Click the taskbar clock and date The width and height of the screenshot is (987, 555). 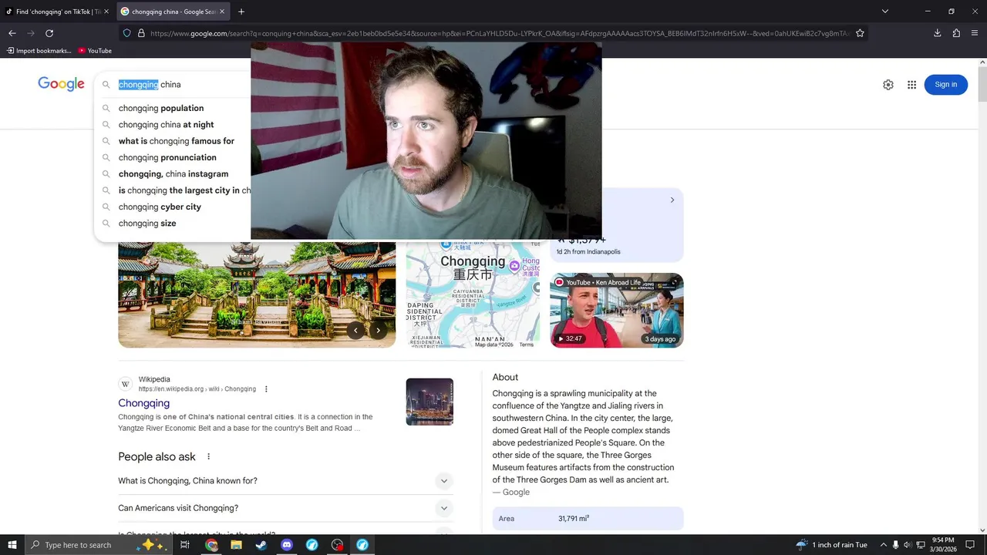click(x=943, y=545)
